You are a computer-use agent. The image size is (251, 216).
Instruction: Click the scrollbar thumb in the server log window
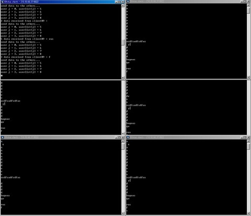[123, 42]
